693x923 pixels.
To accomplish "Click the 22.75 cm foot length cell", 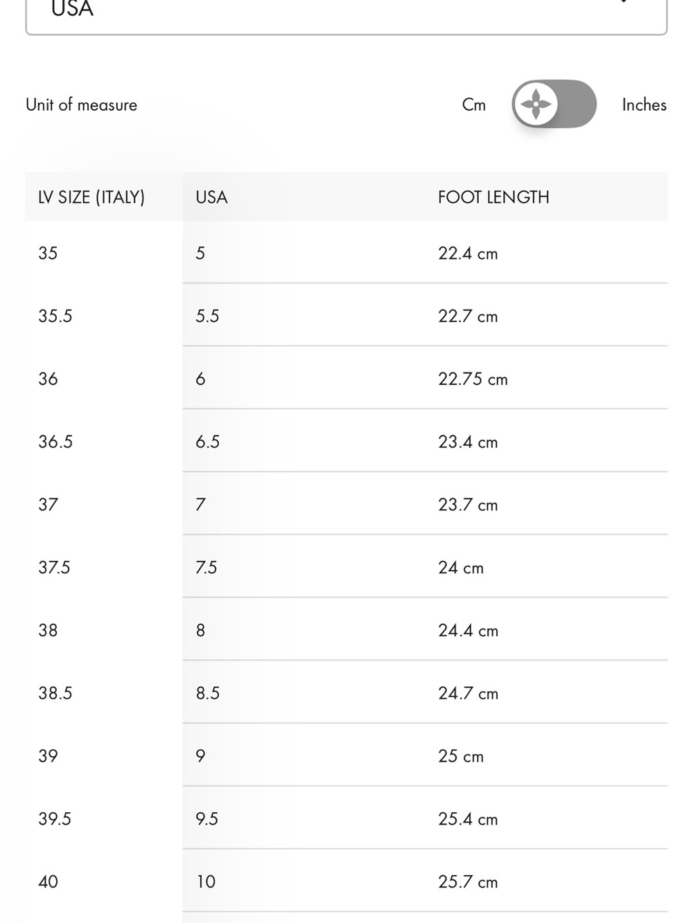I will 473,379.
